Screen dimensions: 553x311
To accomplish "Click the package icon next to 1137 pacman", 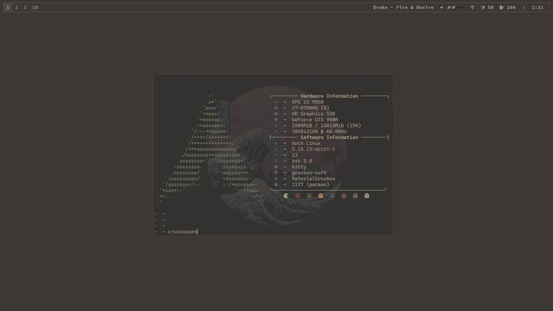I will (275, 184).
